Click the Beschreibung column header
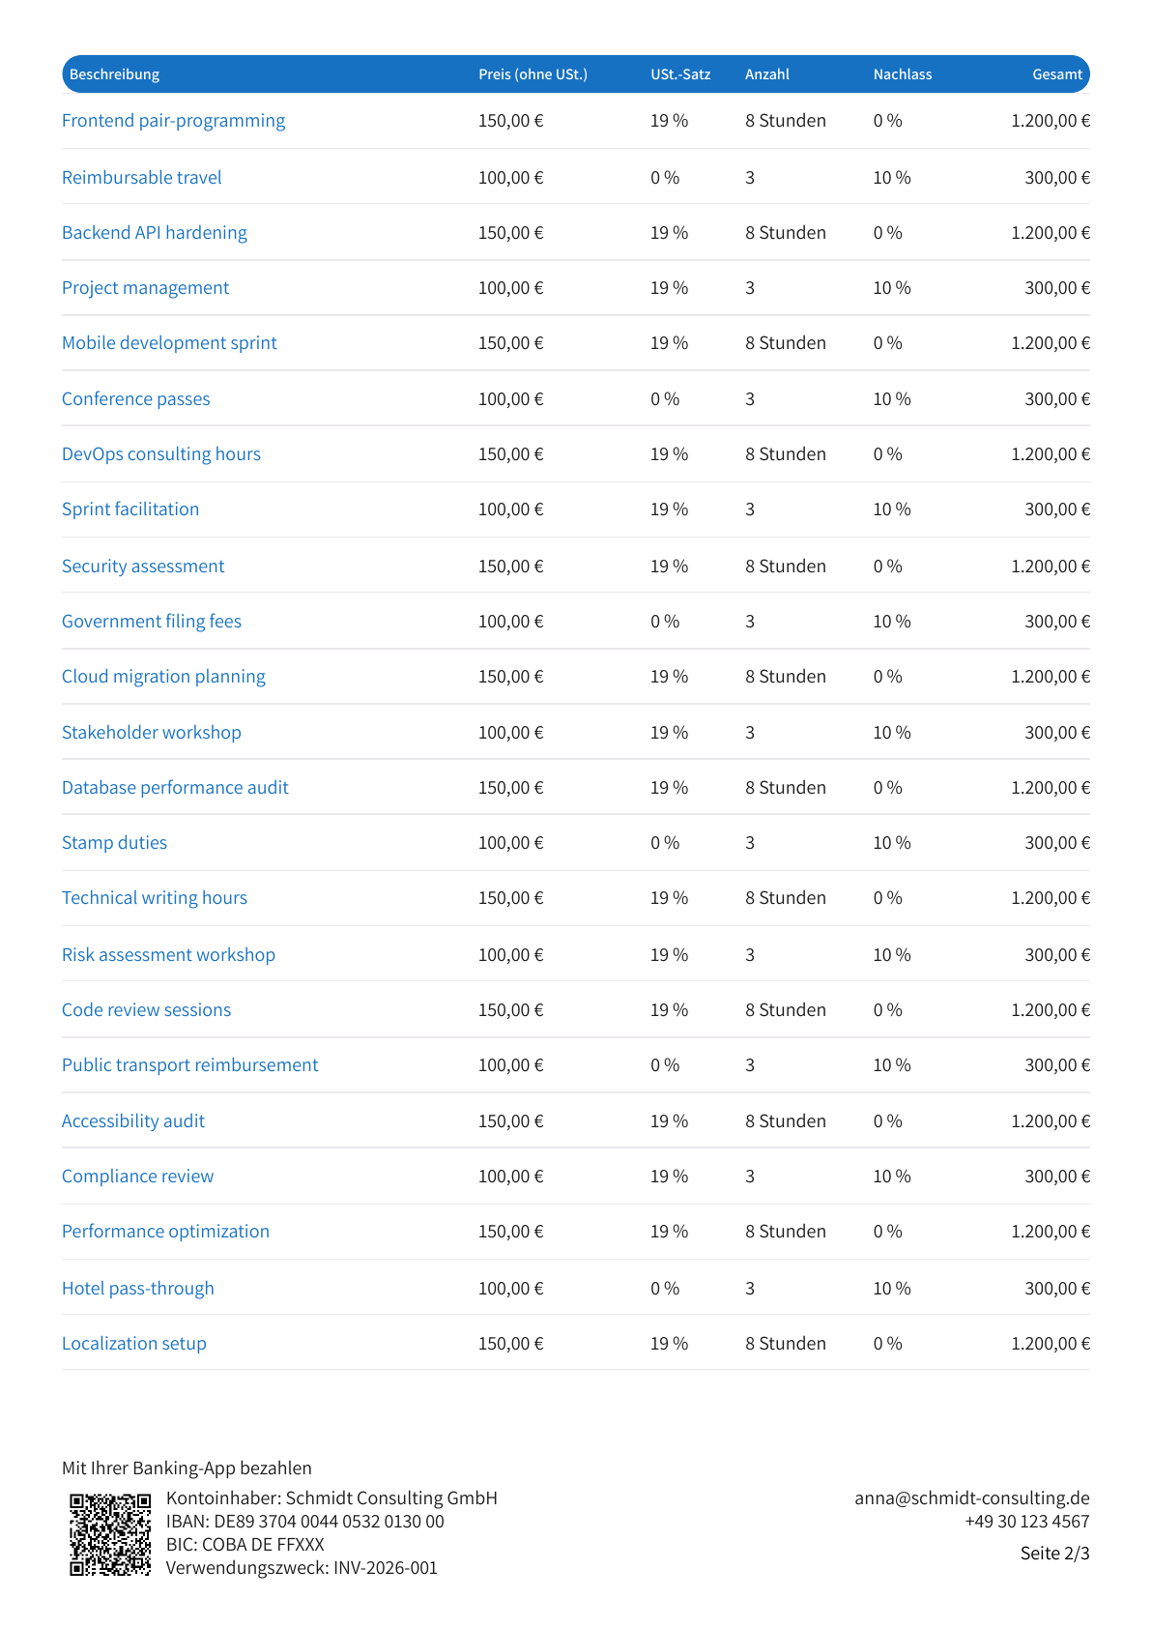1152x1628 pixels. click(x=114, y=74)
